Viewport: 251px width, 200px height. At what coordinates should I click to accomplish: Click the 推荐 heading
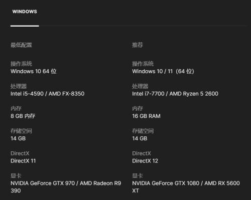click(138, 45)
